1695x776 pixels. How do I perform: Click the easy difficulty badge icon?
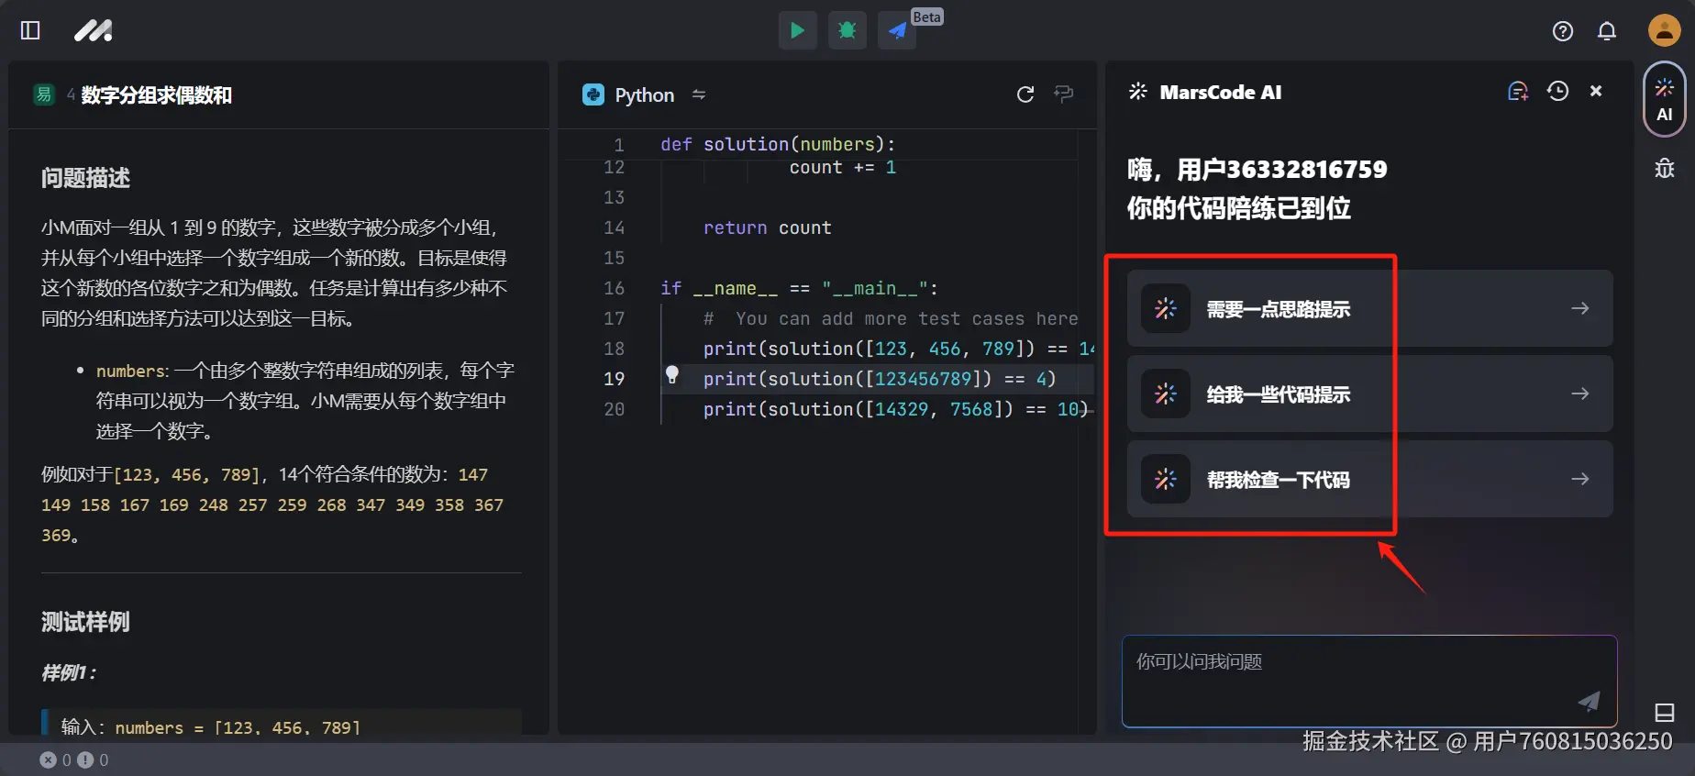[x=44, y=94]
